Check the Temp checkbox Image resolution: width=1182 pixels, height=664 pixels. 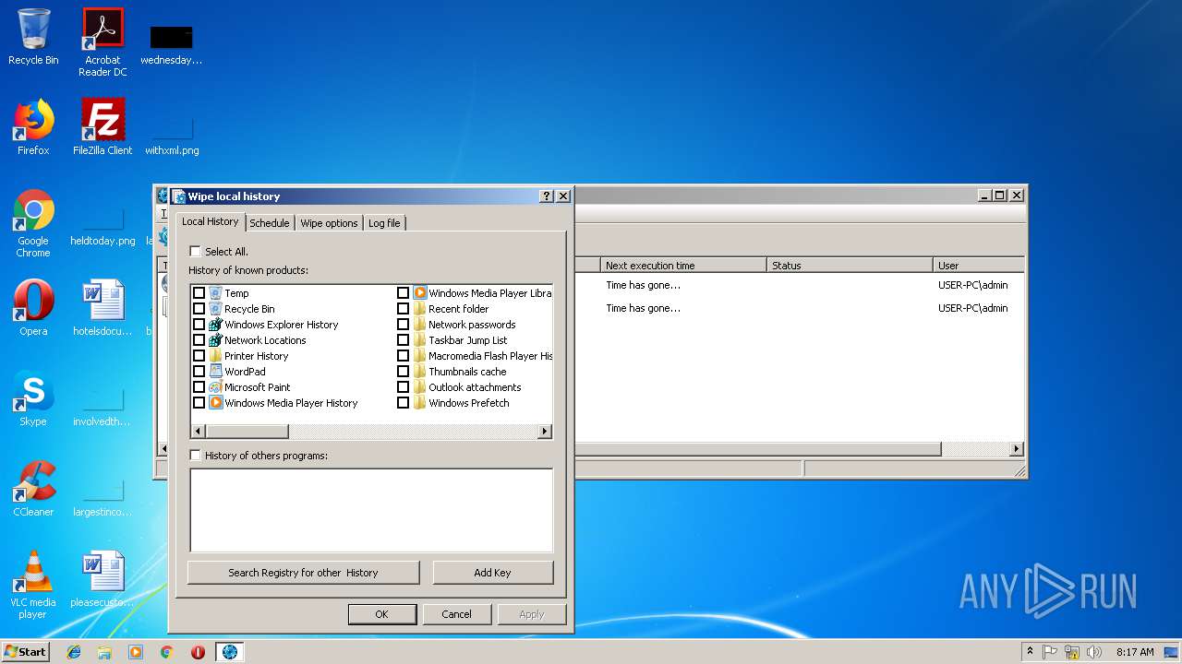pos(199,293)
